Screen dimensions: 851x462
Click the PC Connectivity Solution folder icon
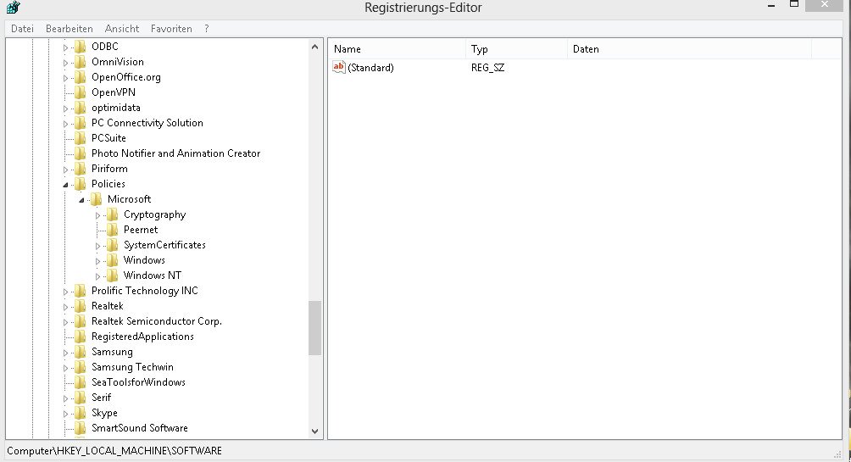pos(81,123)
